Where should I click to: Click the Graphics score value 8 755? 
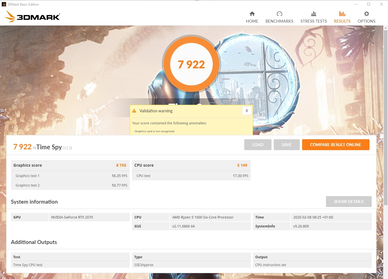121,165
